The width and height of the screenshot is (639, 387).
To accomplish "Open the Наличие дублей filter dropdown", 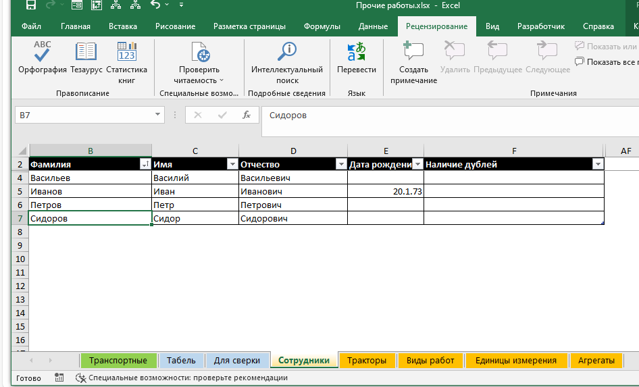I will coord(598,164).
